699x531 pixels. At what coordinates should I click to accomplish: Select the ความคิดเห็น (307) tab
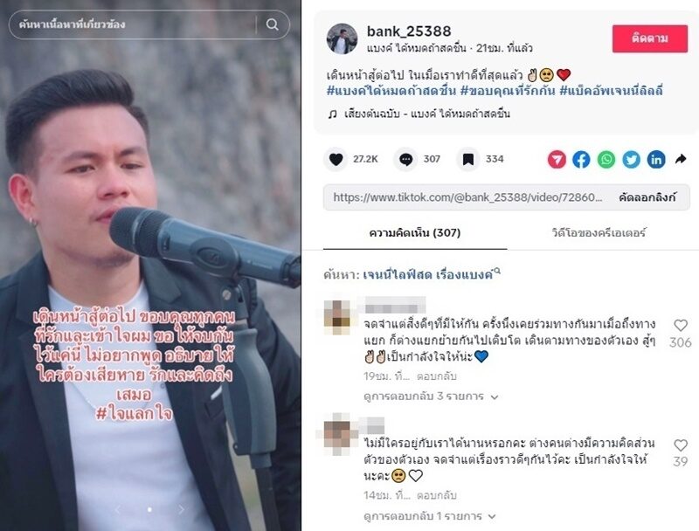(414, 232)
